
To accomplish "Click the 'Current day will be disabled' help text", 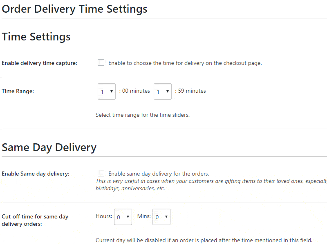I will click(x=204, y=241).
